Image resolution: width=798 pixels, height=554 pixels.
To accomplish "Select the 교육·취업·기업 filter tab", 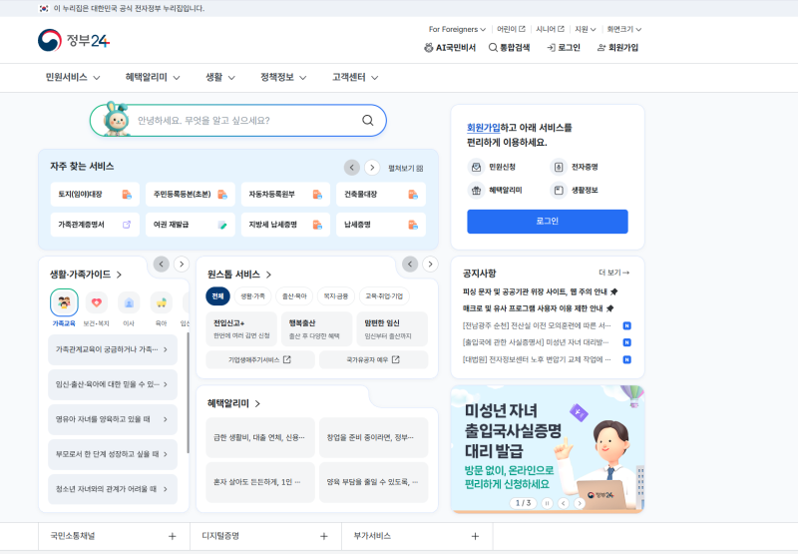I will (384, 296).
